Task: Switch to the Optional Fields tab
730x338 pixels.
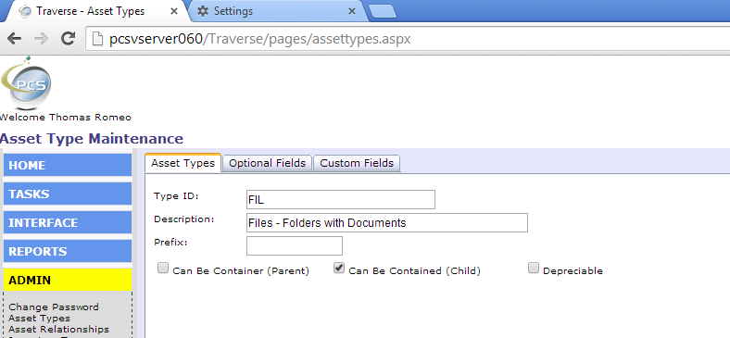Action: [267, 163]
